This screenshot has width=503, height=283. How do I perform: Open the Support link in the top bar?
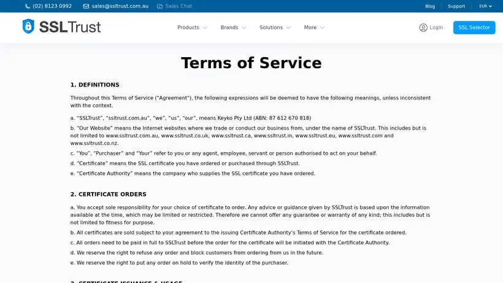[x=456, y=6]
